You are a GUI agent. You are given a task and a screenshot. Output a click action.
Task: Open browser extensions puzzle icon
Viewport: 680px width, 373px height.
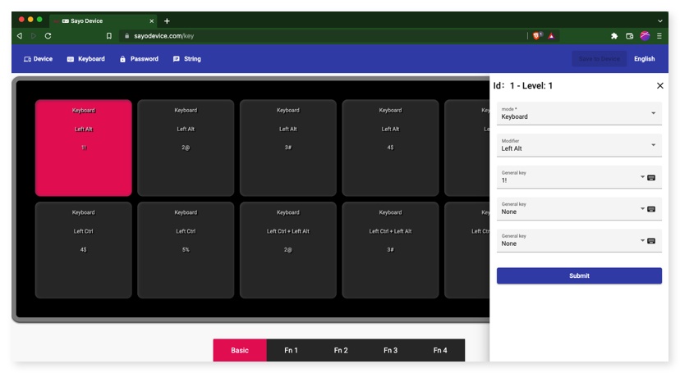(x=613, y=36)
